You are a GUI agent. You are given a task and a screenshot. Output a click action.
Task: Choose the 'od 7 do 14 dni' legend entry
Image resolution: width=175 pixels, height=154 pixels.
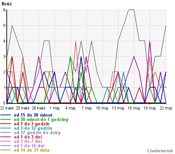pyautogui.click(x=29, y=146)
